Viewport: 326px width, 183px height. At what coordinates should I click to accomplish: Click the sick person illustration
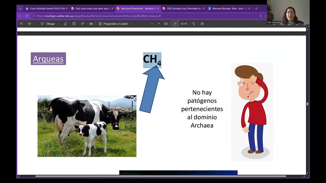click(252, 112)
